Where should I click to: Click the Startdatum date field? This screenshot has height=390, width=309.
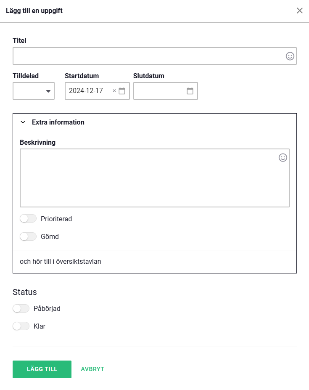88,91
